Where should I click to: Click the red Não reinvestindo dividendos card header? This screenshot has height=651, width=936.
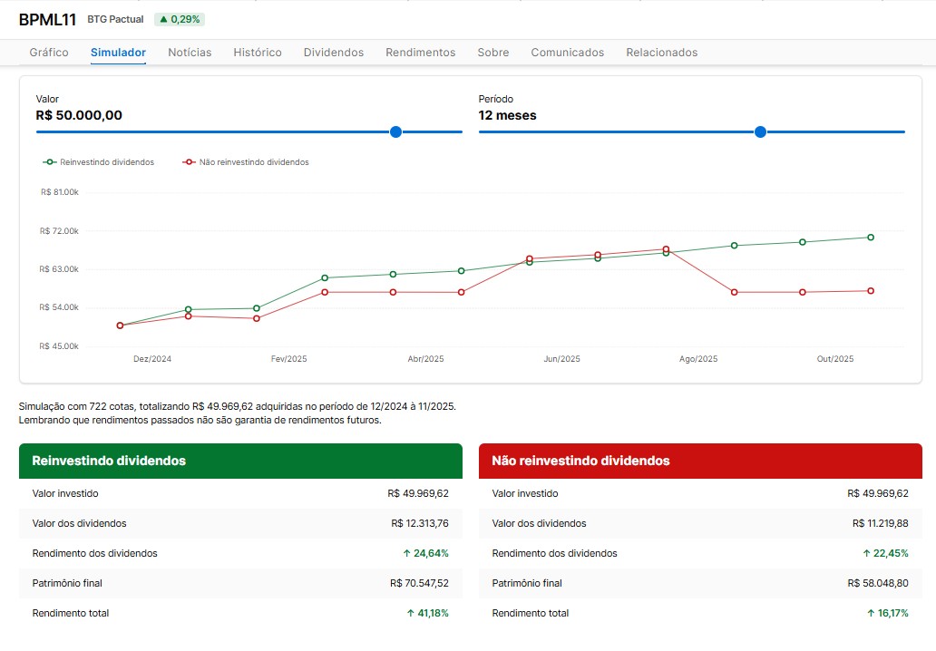[700, 461]
